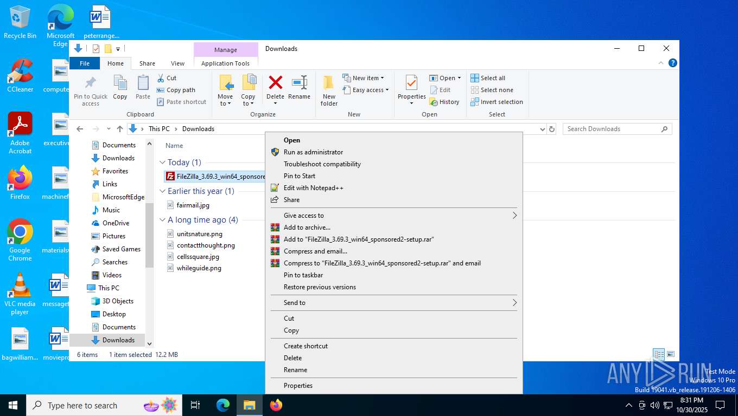Screen dimensions: 738x416
Task: Click the Paste ribbon icon
Action: (143, 88)
